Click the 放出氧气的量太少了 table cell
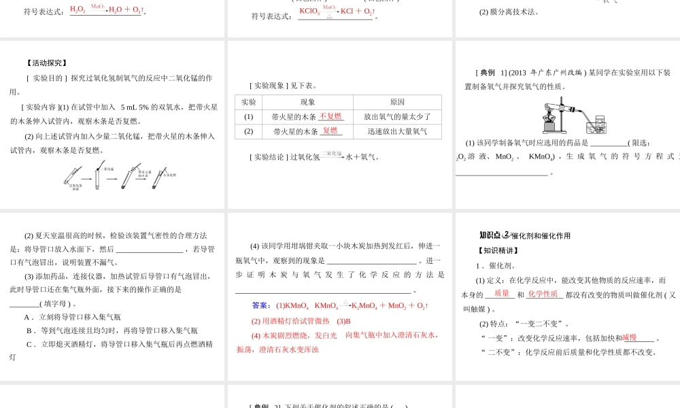 [397, 117]
